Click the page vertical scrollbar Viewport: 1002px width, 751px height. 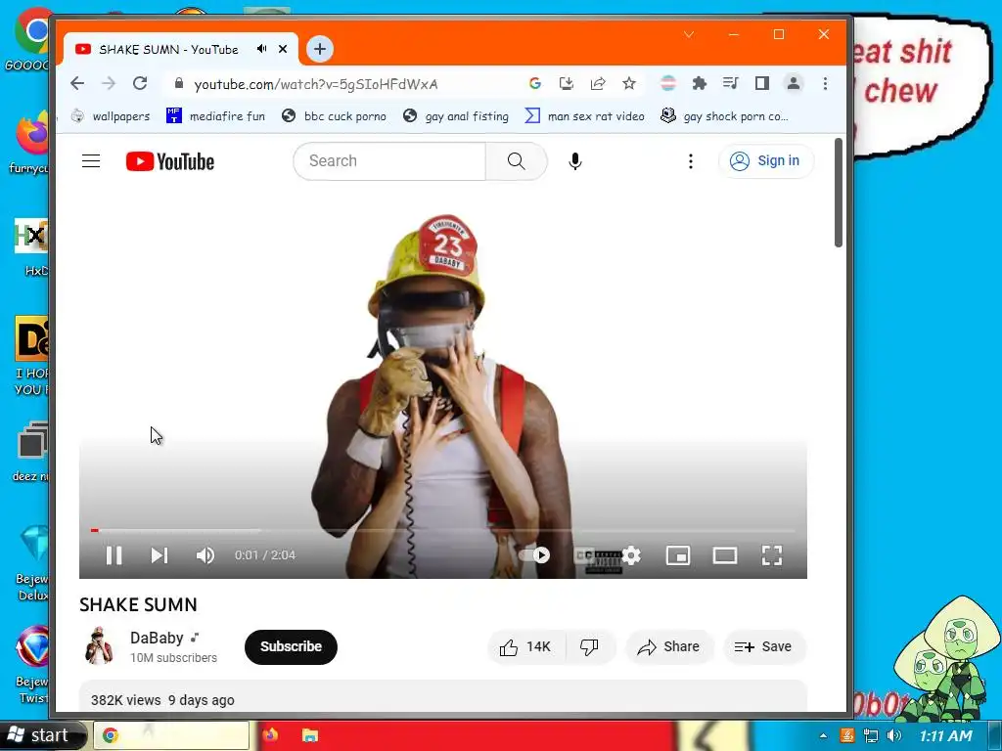pos(839,193)
